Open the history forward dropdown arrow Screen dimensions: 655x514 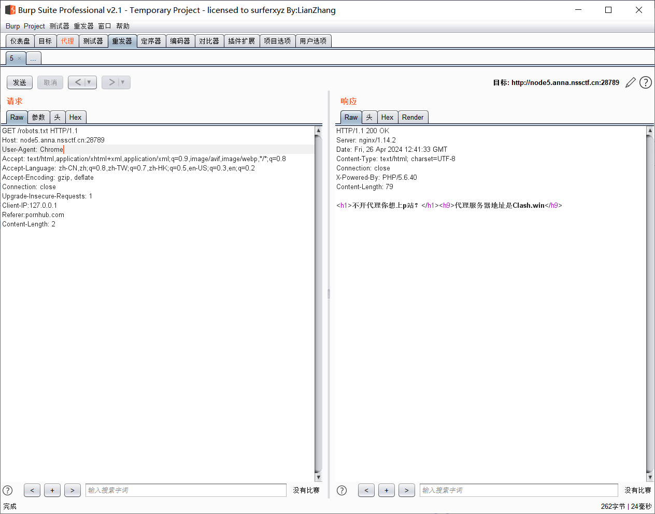[123, 82]
